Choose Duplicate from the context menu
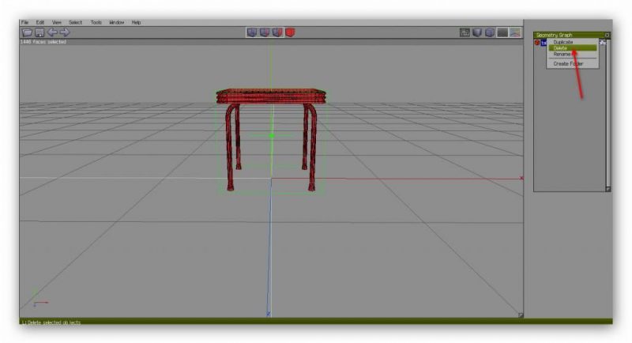Image resolution: width=632 pixels, height=343 pixels. [x=563, y=42]
